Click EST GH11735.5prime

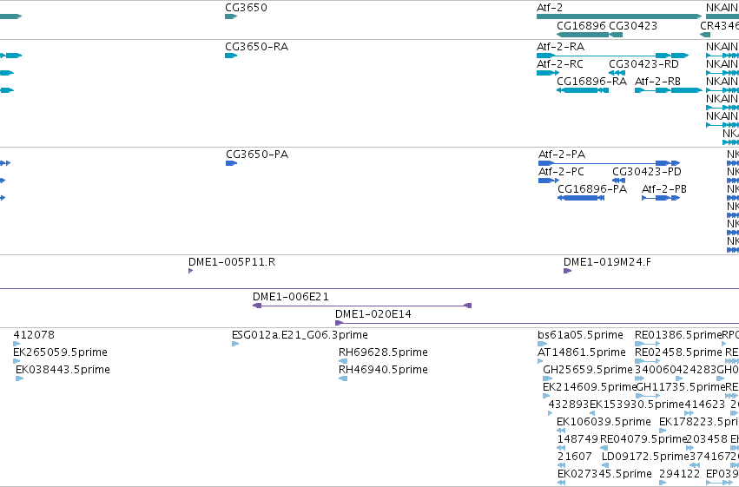point(648,396)
